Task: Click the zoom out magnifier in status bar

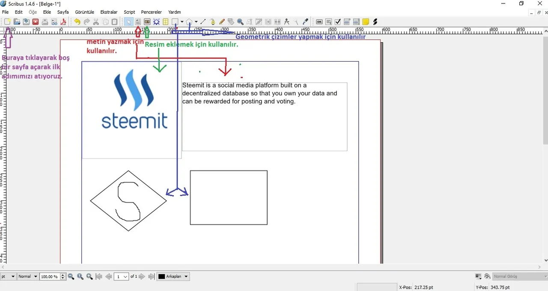Action: click(71, 276)
